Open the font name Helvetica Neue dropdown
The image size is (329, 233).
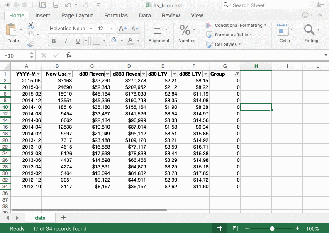click(x=91, y=29)
